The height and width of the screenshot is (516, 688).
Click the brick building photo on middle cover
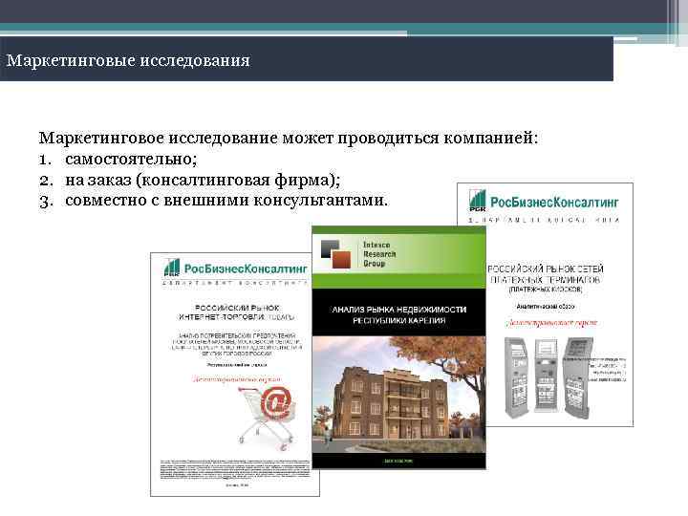coord(398,395)
